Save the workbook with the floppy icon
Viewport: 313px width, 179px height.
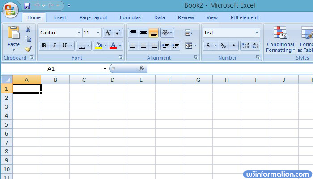tap(27, 5)
